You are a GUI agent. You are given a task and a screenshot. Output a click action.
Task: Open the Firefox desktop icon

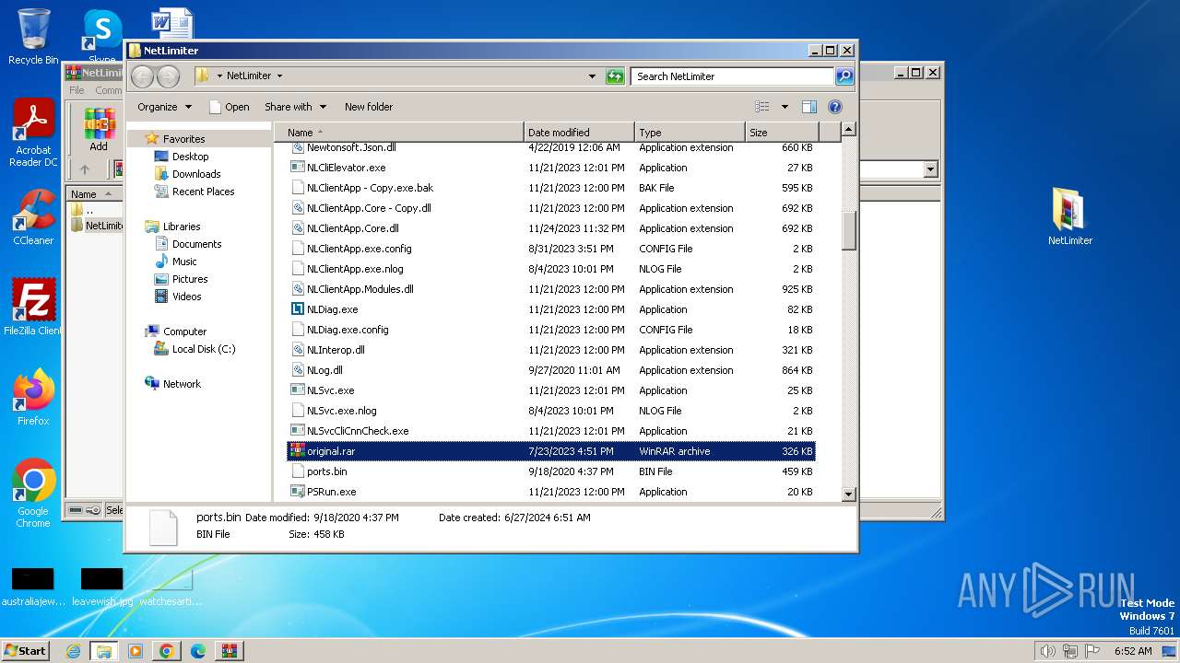pyautogui.click(x=33, y=398)
